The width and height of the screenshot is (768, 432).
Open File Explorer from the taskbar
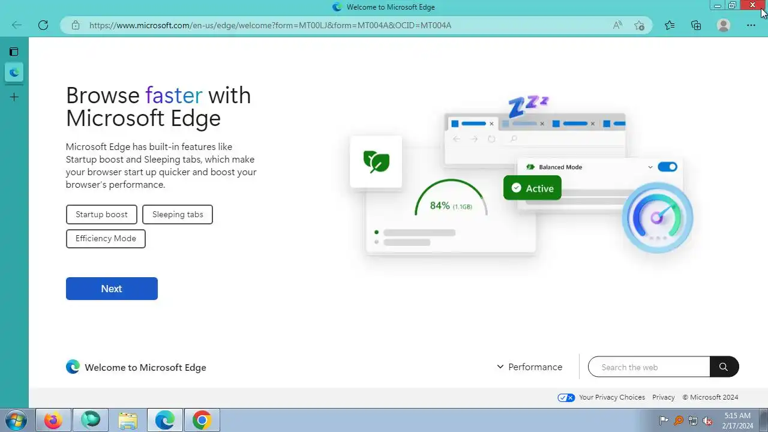pos(128,421)
